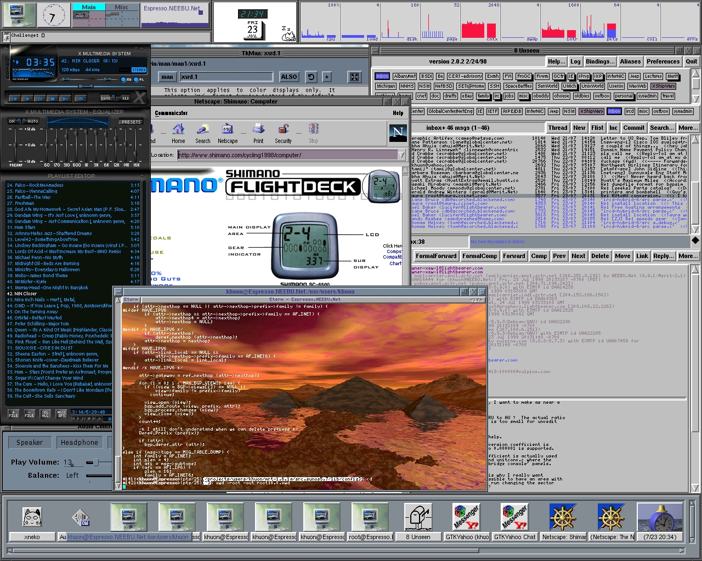Click Netscape Search toolbar icon

click(203, 133)
